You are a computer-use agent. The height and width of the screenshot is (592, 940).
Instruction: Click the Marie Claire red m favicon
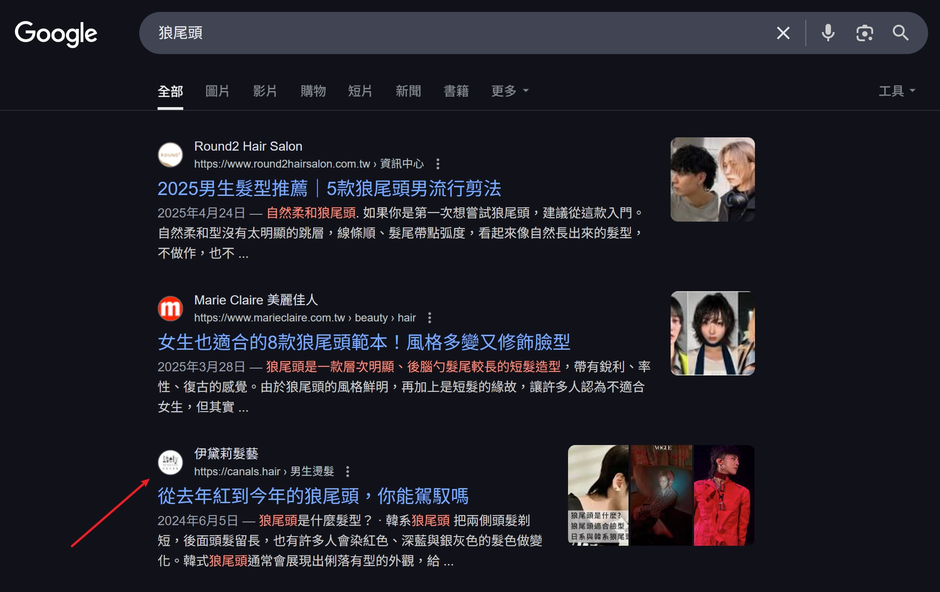pyautogui.click(x=170, y=309)
